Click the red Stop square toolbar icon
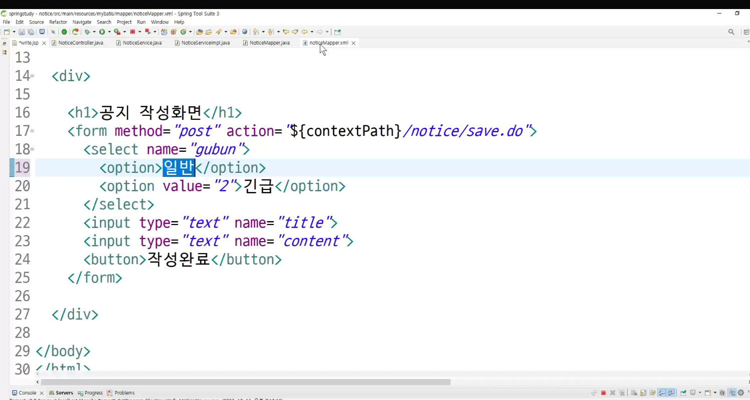This screenshot has width=750, height=400. pyautogui.click(x=133, y=32)
